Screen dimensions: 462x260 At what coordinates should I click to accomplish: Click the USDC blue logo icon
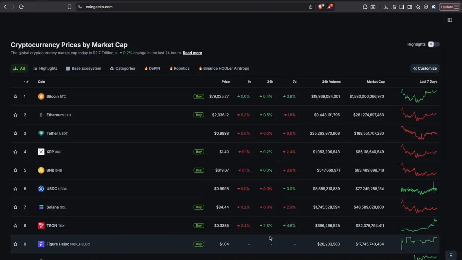click(x=41, y=188)
